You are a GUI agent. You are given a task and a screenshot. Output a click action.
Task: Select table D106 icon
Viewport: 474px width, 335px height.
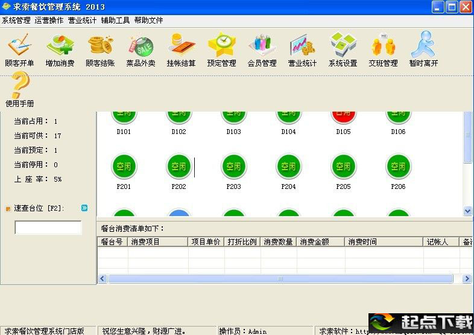399,117
